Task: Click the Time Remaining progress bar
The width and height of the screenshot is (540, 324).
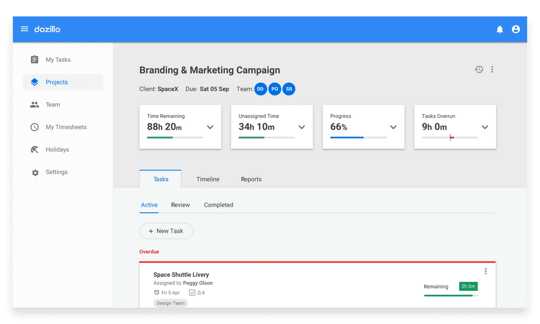Action: coord(175,138)
